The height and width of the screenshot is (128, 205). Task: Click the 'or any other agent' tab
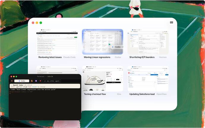pyautogui.click(x=52, y=81)
